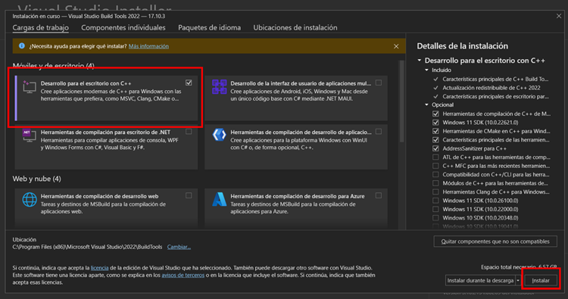Uncheck Windows 11 SDK (10.0.22621.0)

coord(435,123)
